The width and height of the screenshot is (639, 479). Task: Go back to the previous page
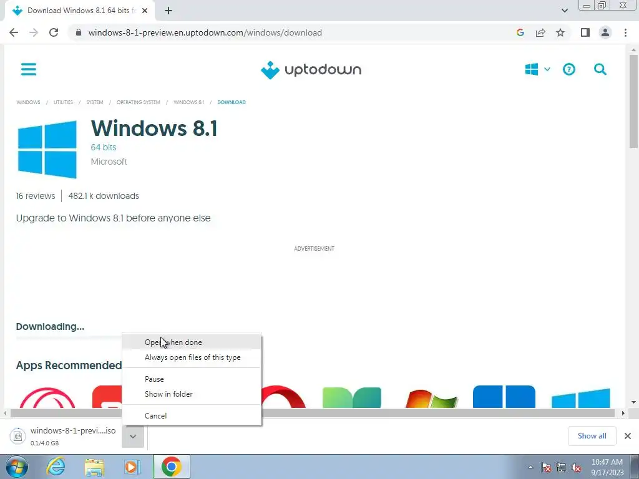(x=14, y=32)
